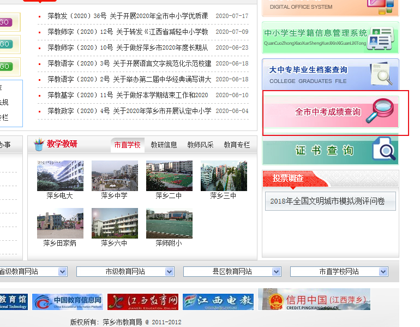Select the 市直学校 tab
Image resolution: width=420 pixels, height=327 pixels.
coord(128,145)
